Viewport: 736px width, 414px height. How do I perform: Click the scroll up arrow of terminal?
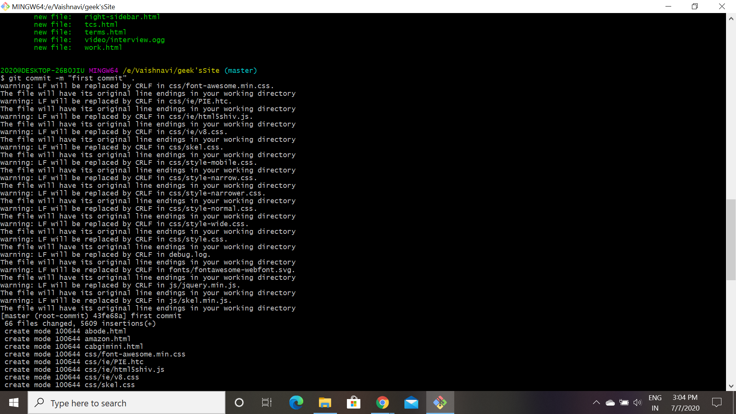pos(731,18)
